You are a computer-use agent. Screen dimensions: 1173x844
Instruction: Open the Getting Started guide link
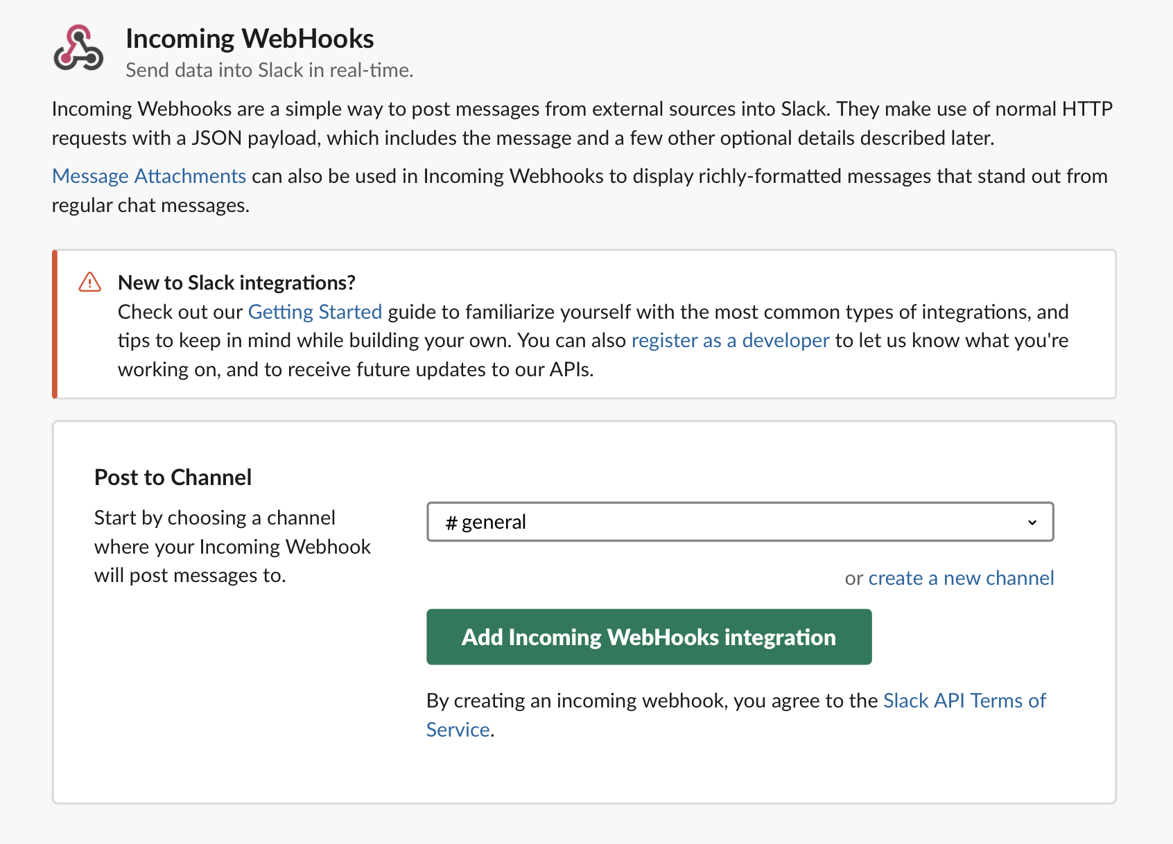[315, 312]
